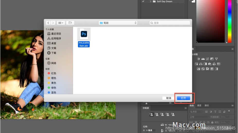Add a Levels adjustment layer
238x133 pixels.
click(x=203, y=59)
